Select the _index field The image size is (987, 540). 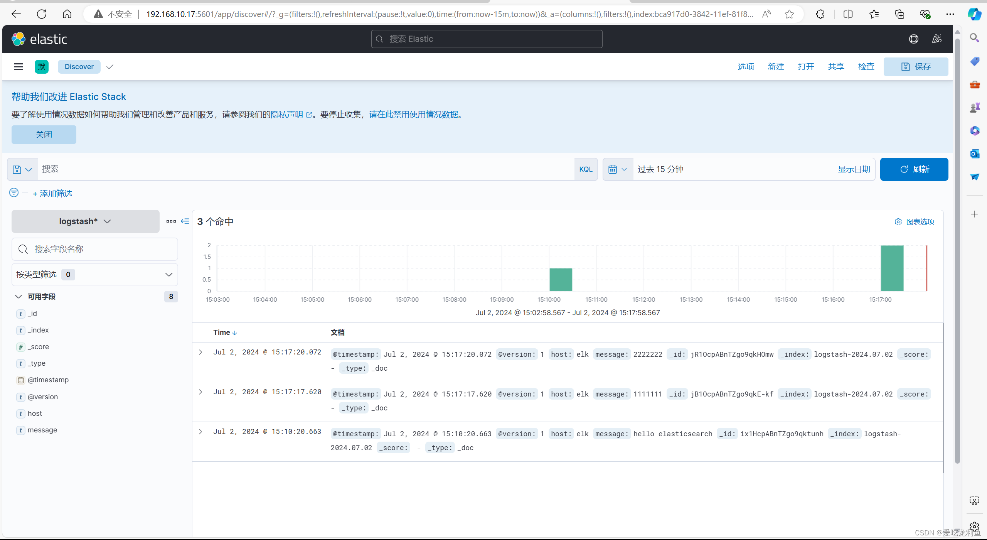[x=38, y=330]
